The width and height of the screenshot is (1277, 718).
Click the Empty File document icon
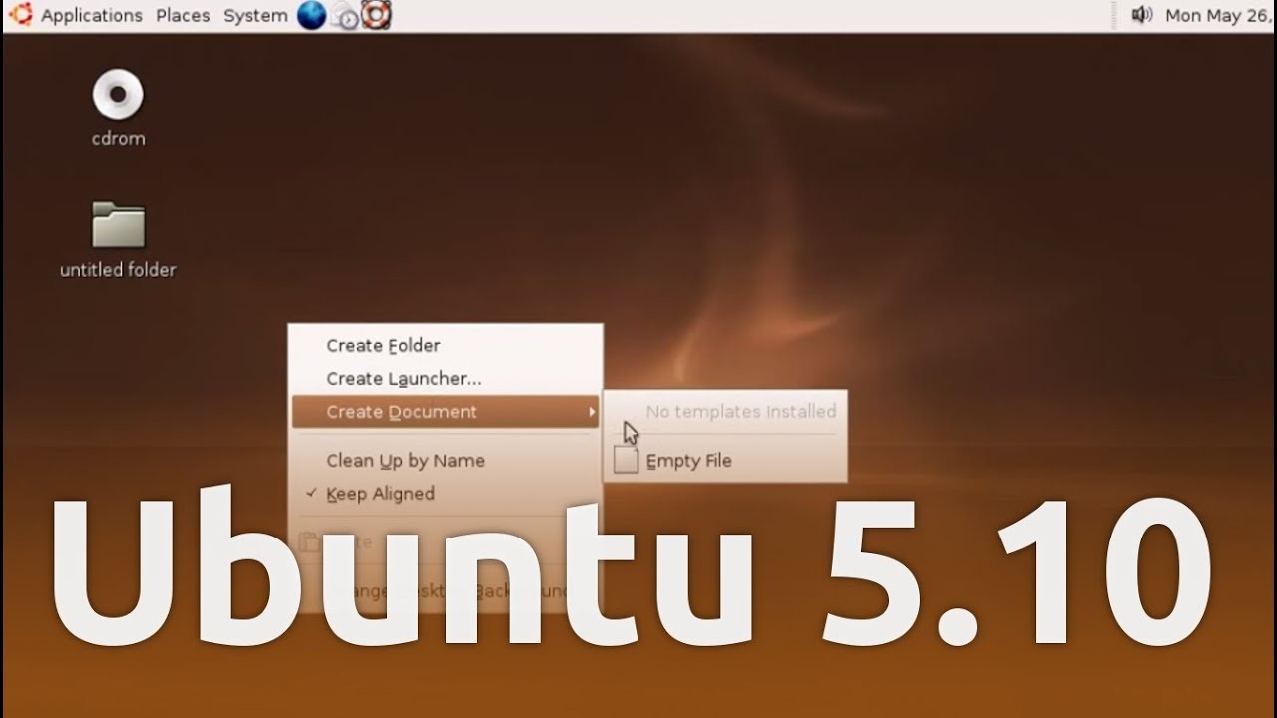[x=626, y=460]
